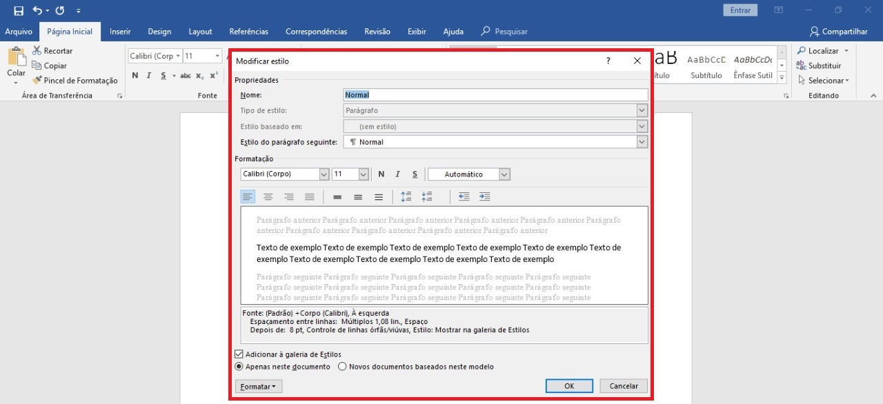The width and height of the screenshot is (883, 404).
Task: Click the decrease paragraph spacing icon
Action: 428,196
